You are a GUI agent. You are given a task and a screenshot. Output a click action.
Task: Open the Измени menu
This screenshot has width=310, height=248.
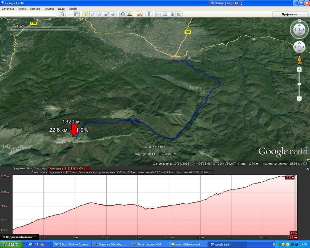click(22, 9)
